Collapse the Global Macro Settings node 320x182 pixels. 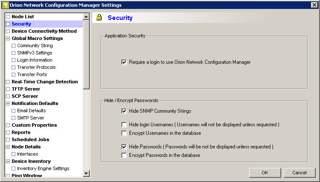(x=8, y=38)
